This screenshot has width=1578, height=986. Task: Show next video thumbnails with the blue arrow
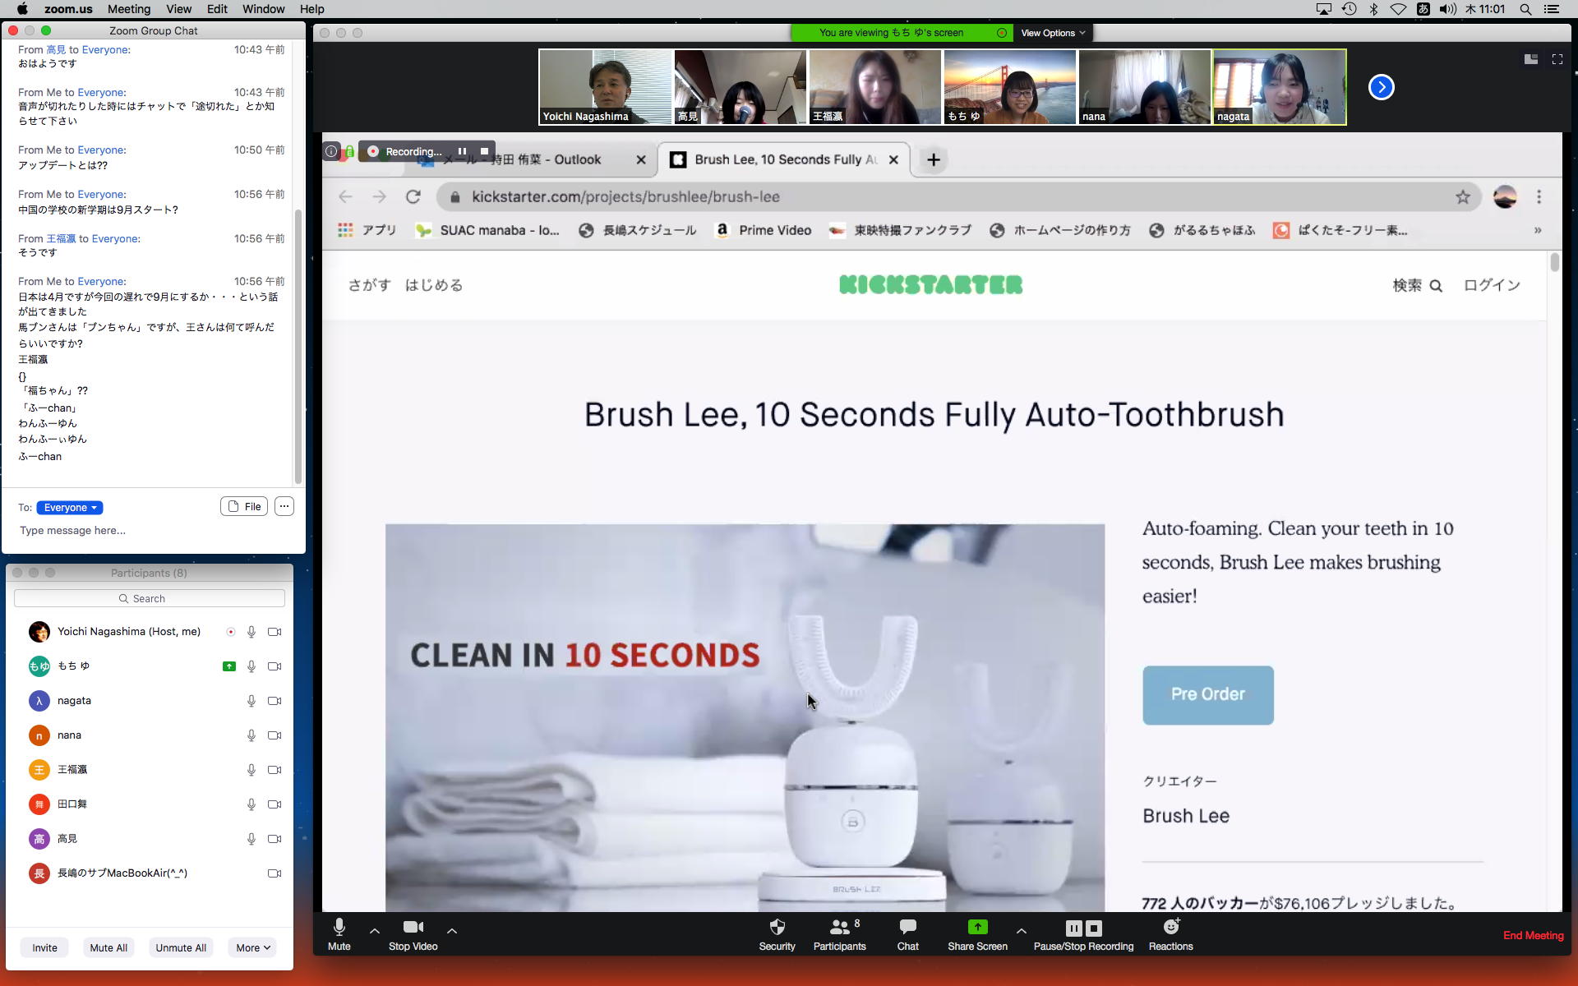[x=1381, y=87]
